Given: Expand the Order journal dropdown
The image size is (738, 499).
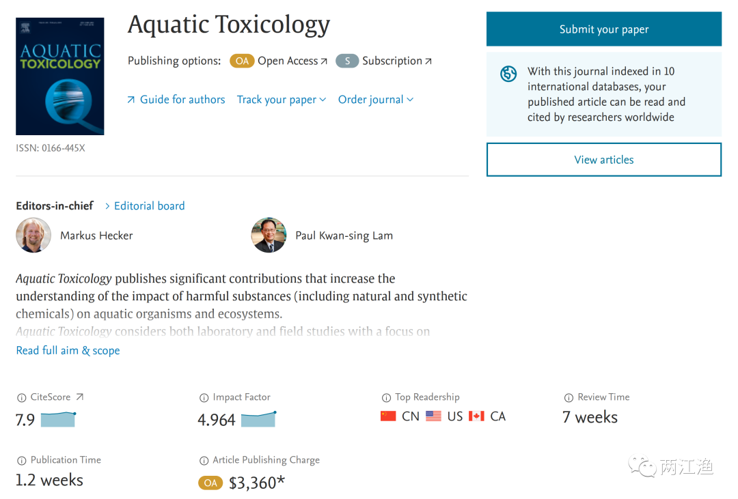Looking at the screenshot, I should tap(375, 100).
